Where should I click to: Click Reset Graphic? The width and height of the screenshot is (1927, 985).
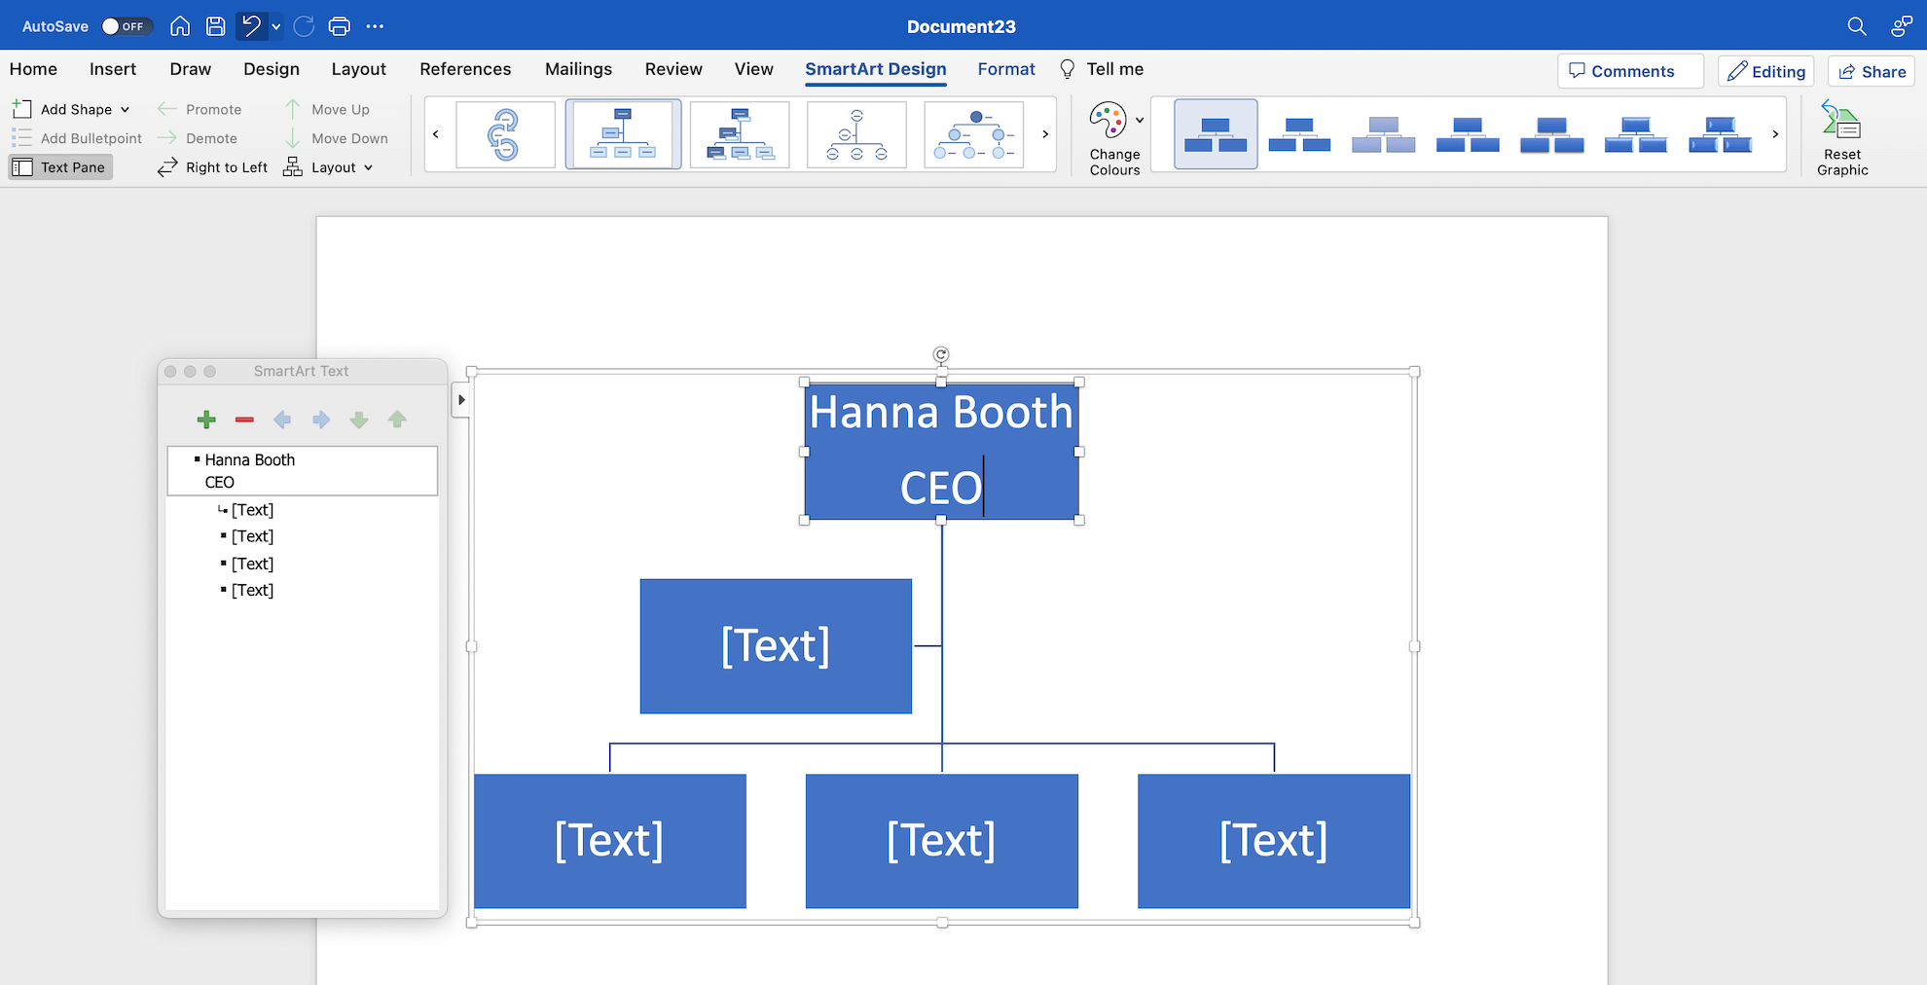coord(1842,139)
